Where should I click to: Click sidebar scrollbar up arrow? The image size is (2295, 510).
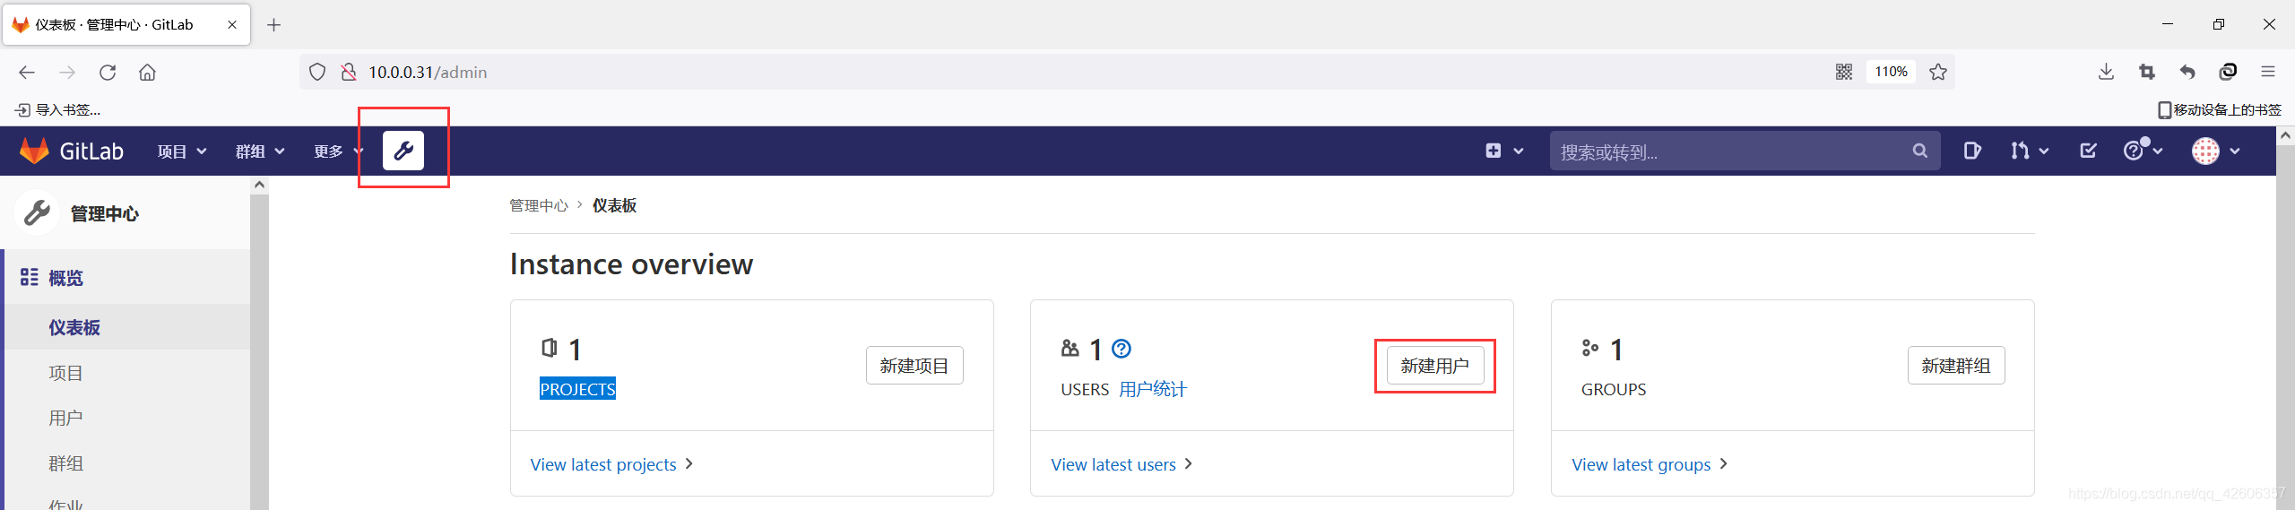[260, 185]
